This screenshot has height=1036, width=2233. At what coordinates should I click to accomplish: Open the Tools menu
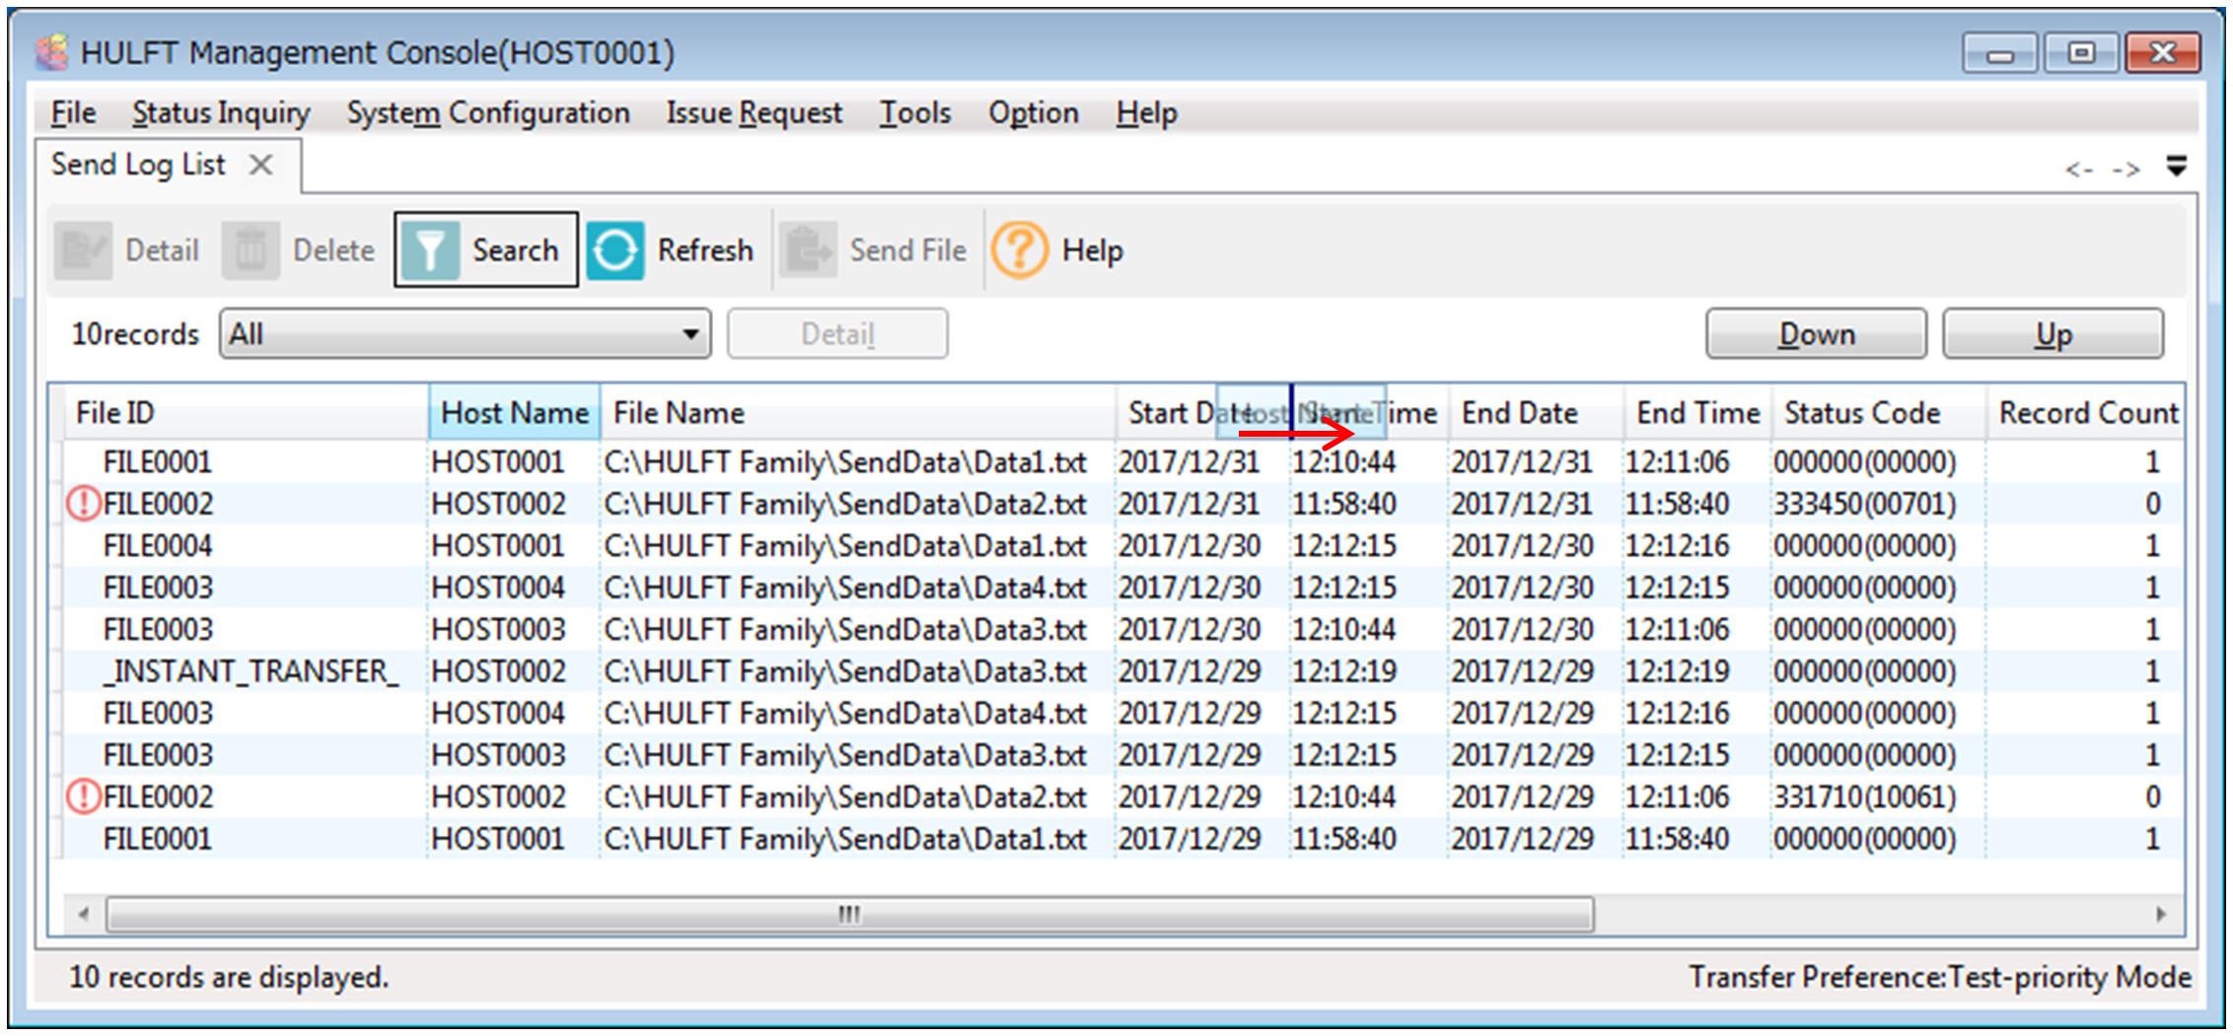915,113
